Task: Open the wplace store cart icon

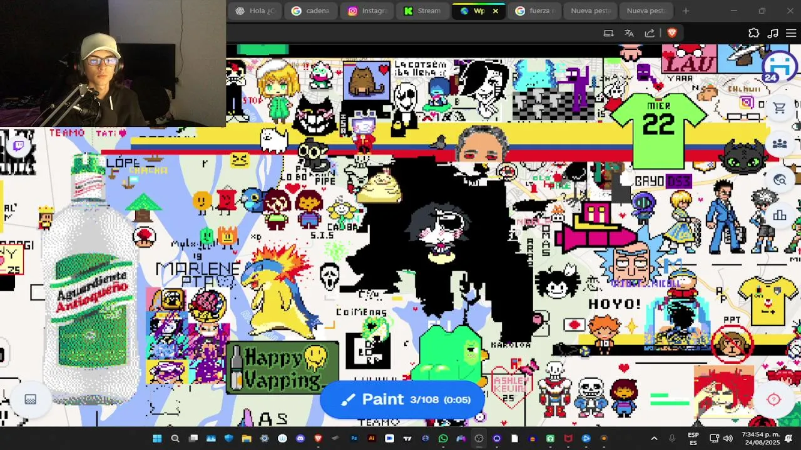Action: (x=779, y=109)
